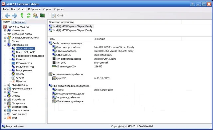Select Видео Windows in the tree
The image size is (213, 130).
point(25,49)
